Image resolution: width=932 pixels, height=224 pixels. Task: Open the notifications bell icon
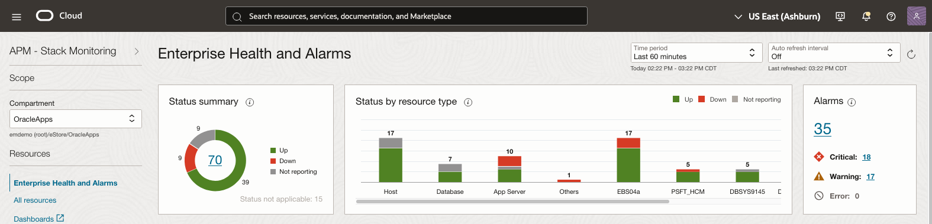[866, 17]
